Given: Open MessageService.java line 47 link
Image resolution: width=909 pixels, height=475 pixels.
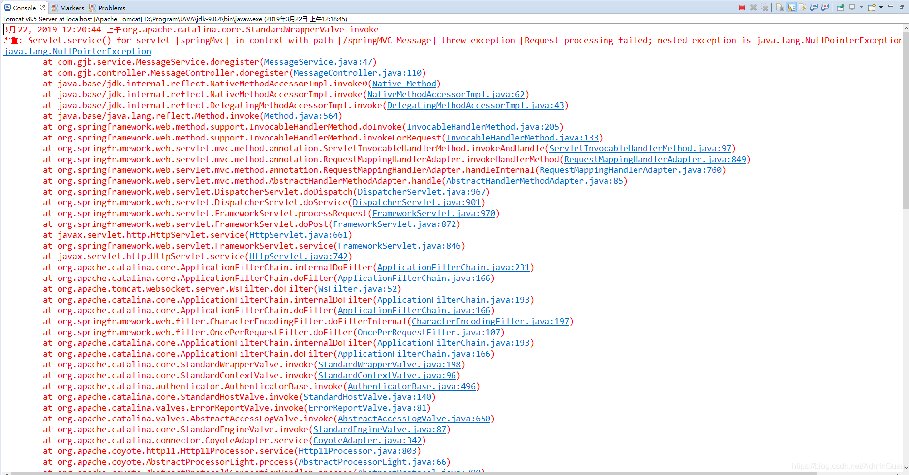Looking at the screenshot, I should coord(319,62).
